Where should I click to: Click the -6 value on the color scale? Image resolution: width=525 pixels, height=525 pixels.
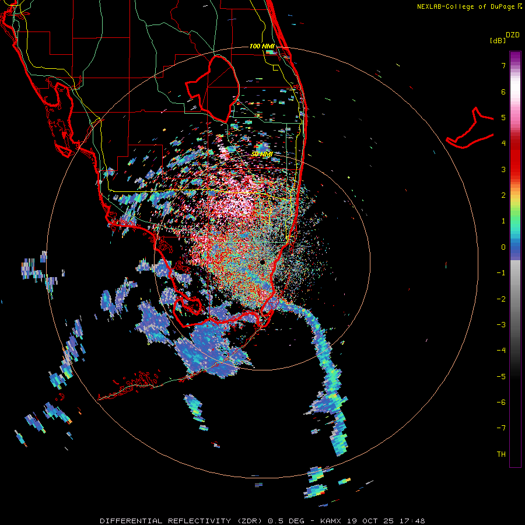pos(501,402)
